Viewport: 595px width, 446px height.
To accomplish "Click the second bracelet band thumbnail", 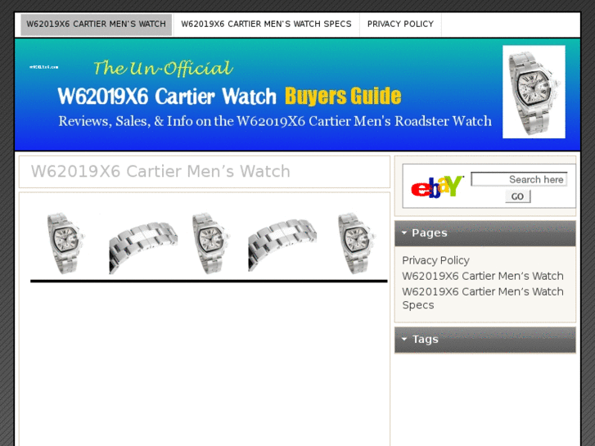I will click(282, 246).
